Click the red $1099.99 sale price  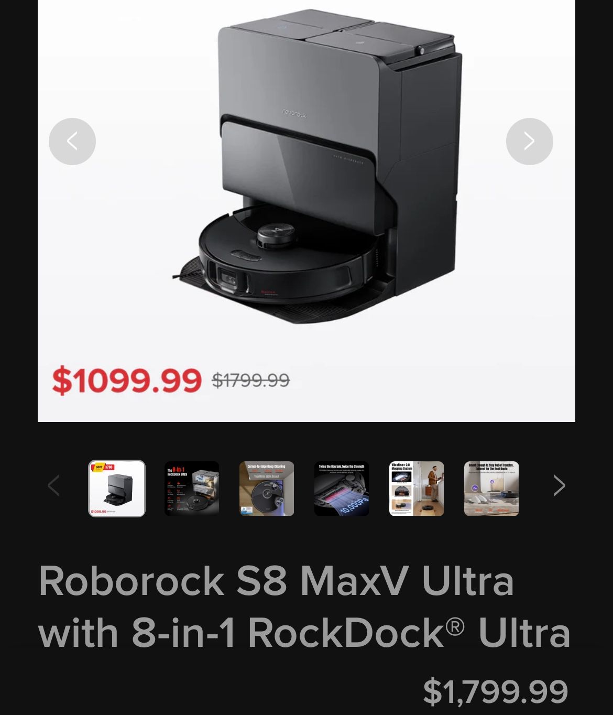[x=127, y=380]
